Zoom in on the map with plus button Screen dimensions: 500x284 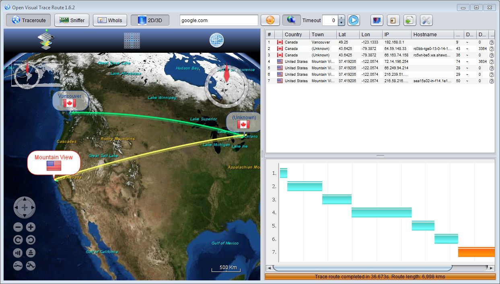30,227
